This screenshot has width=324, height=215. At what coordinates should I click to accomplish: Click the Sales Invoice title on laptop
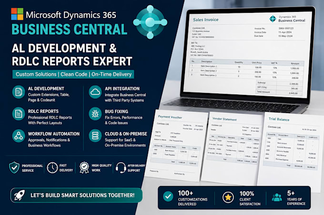pyautogui.click(x=206, y=20)
